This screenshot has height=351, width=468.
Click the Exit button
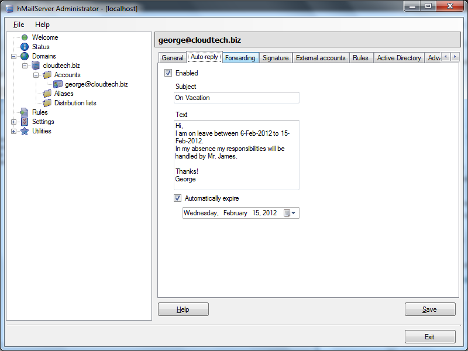pos(430,337)
